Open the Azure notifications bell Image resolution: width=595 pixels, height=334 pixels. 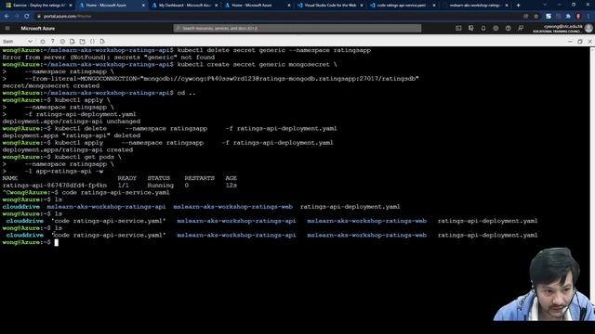pyautogui.click(x=483, y=28)
